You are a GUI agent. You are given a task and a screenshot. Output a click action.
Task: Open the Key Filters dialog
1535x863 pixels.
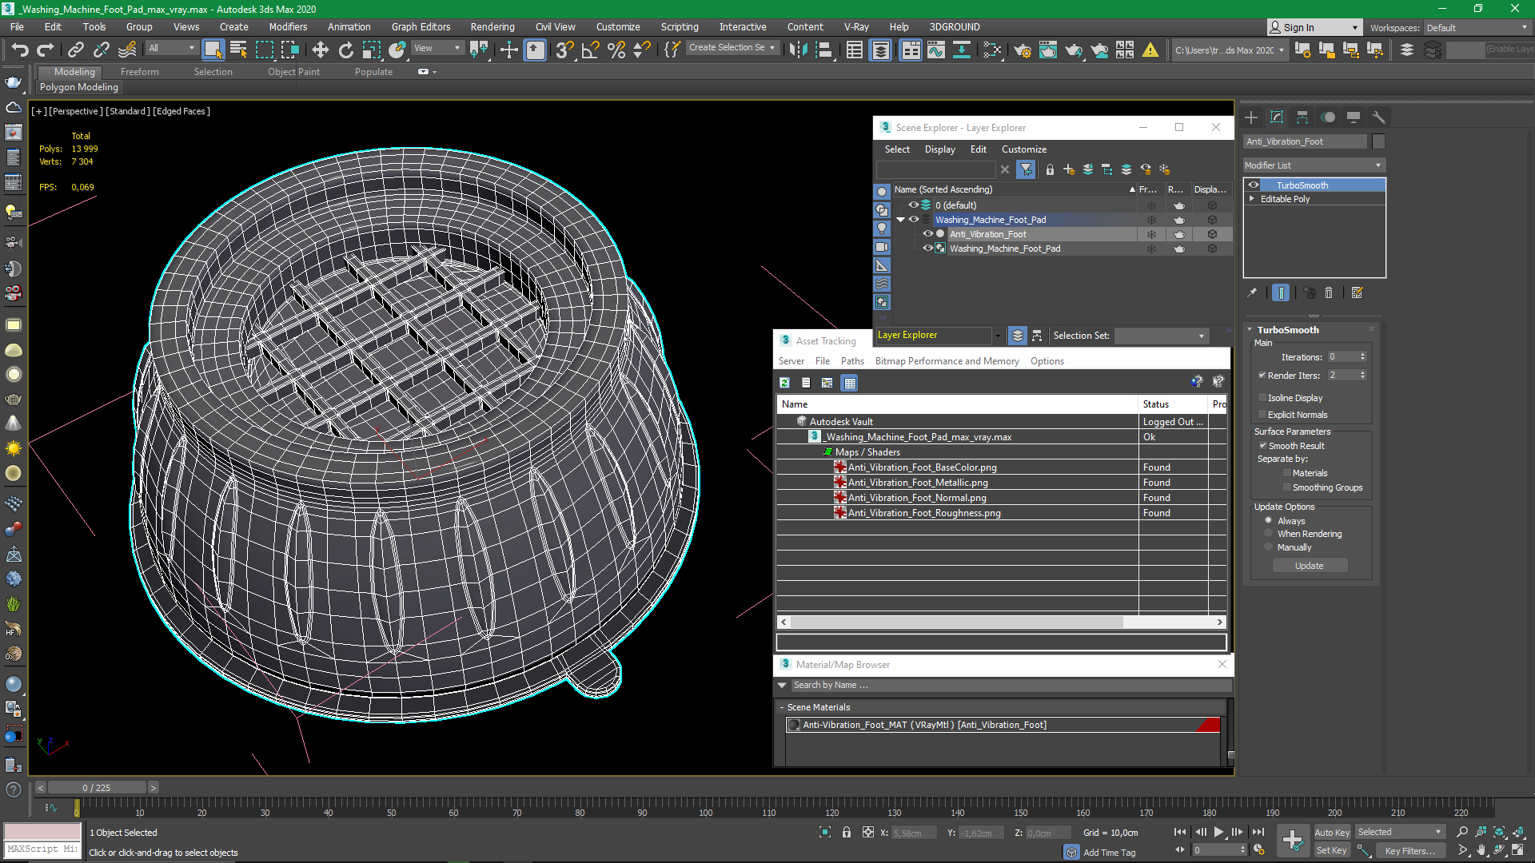(1409, 851)
